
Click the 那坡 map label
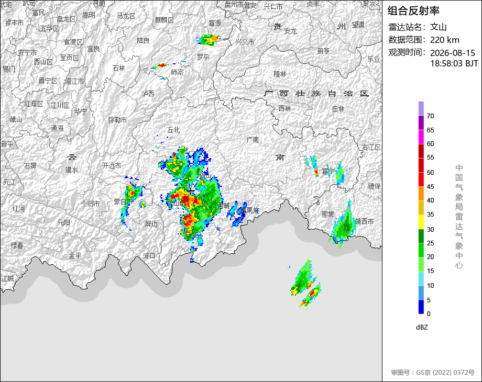[x=327, y=214]
